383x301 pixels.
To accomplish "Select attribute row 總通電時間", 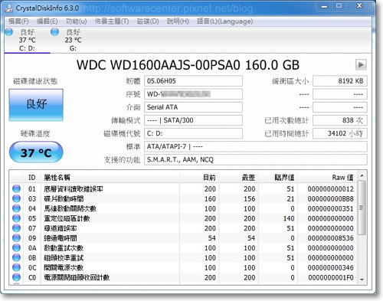I will pos(184,238).
